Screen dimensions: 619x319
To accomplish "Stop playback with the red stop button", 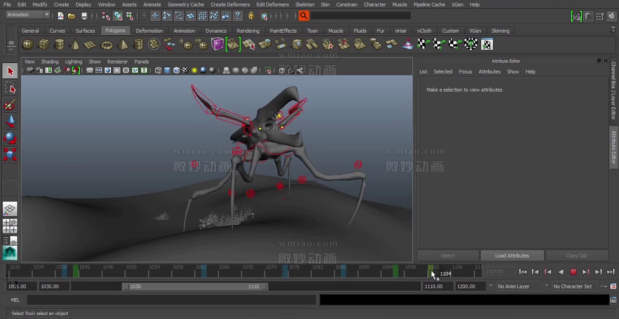I will click(x=573, y=272).
